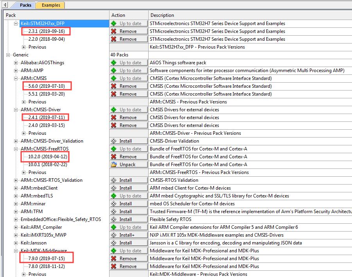Collapse the Keil::MDK-Middleware node
The image size is (352, 277).
[x=16, y=251]
